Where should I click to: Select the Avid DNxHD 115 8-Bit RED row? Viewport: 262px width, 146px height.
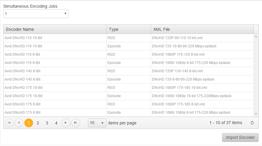point(128,54)
